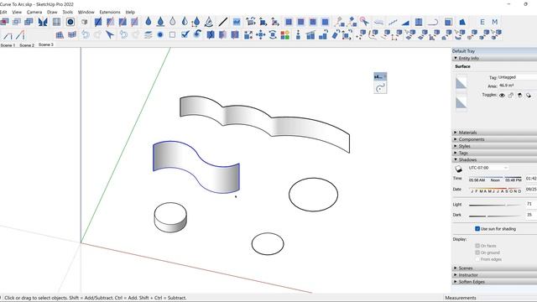Select the black diagonal line tool

click(223, 22)
